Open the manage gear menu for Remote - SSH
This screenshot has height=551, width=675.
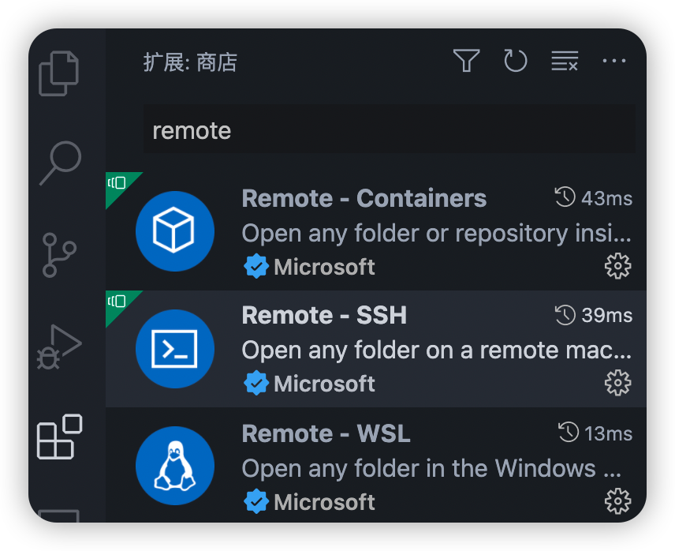(619, 382)
